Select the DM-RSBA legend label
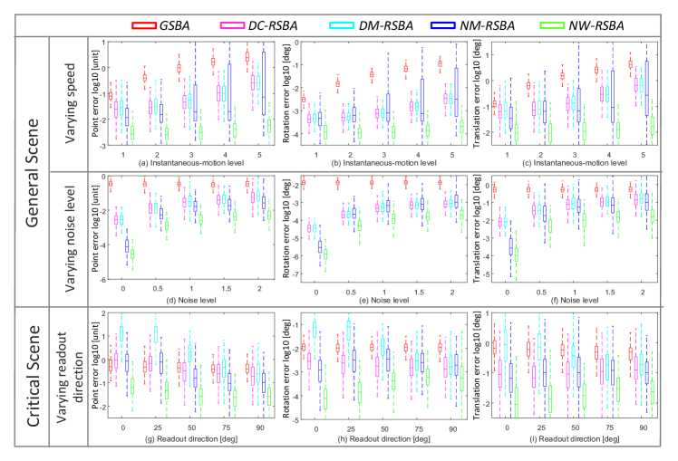The height and width of the screenshot is (461, 678). [x=386, y=26]
